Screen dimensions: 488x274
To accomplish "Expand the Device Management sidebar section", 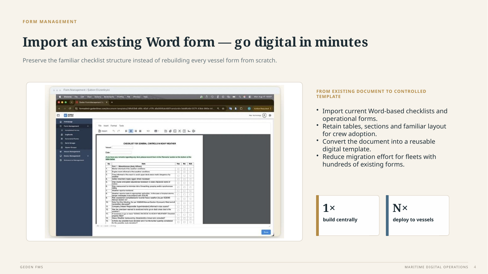I will click(x=88, y=156).
